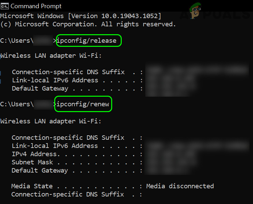Click the Microsoft Corporation copyright line
Screen dimensions: 253x204
coord(88,24)
